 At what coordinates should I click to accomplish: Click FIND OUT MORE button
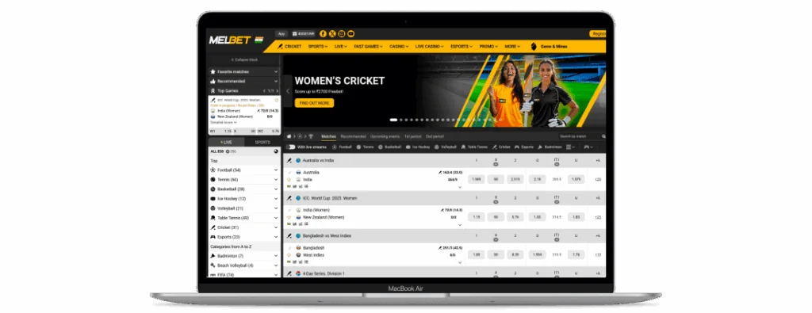pyautogui.click(x=314, y=103)
